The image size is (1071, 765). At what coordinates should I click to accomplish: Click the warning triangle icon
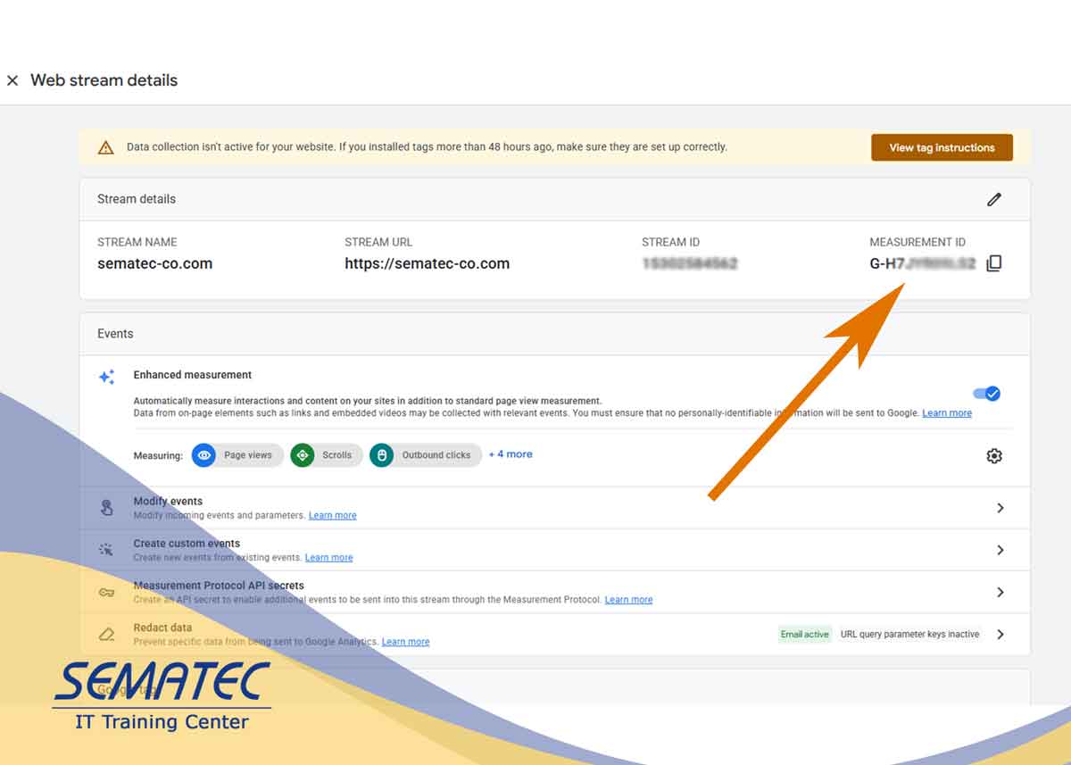click(x=106, y=148)
